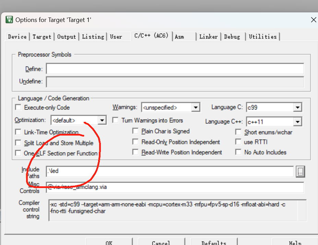Expand the Warnings dropdown
Viewport: 318px width, 245px height.
pos(196,107)
